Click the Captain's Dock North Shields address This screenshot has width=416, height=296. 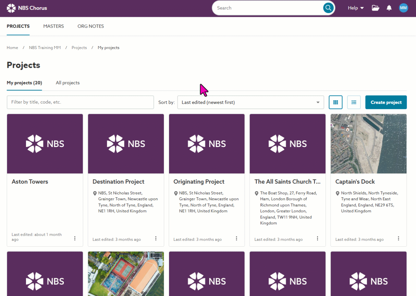tap(370, 202)
